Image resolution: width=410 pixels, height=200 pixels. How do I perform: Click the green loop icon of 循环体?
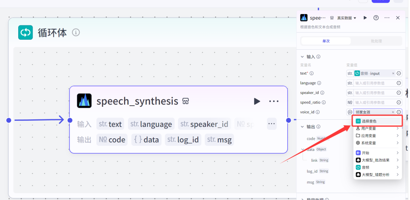[26, 33]
